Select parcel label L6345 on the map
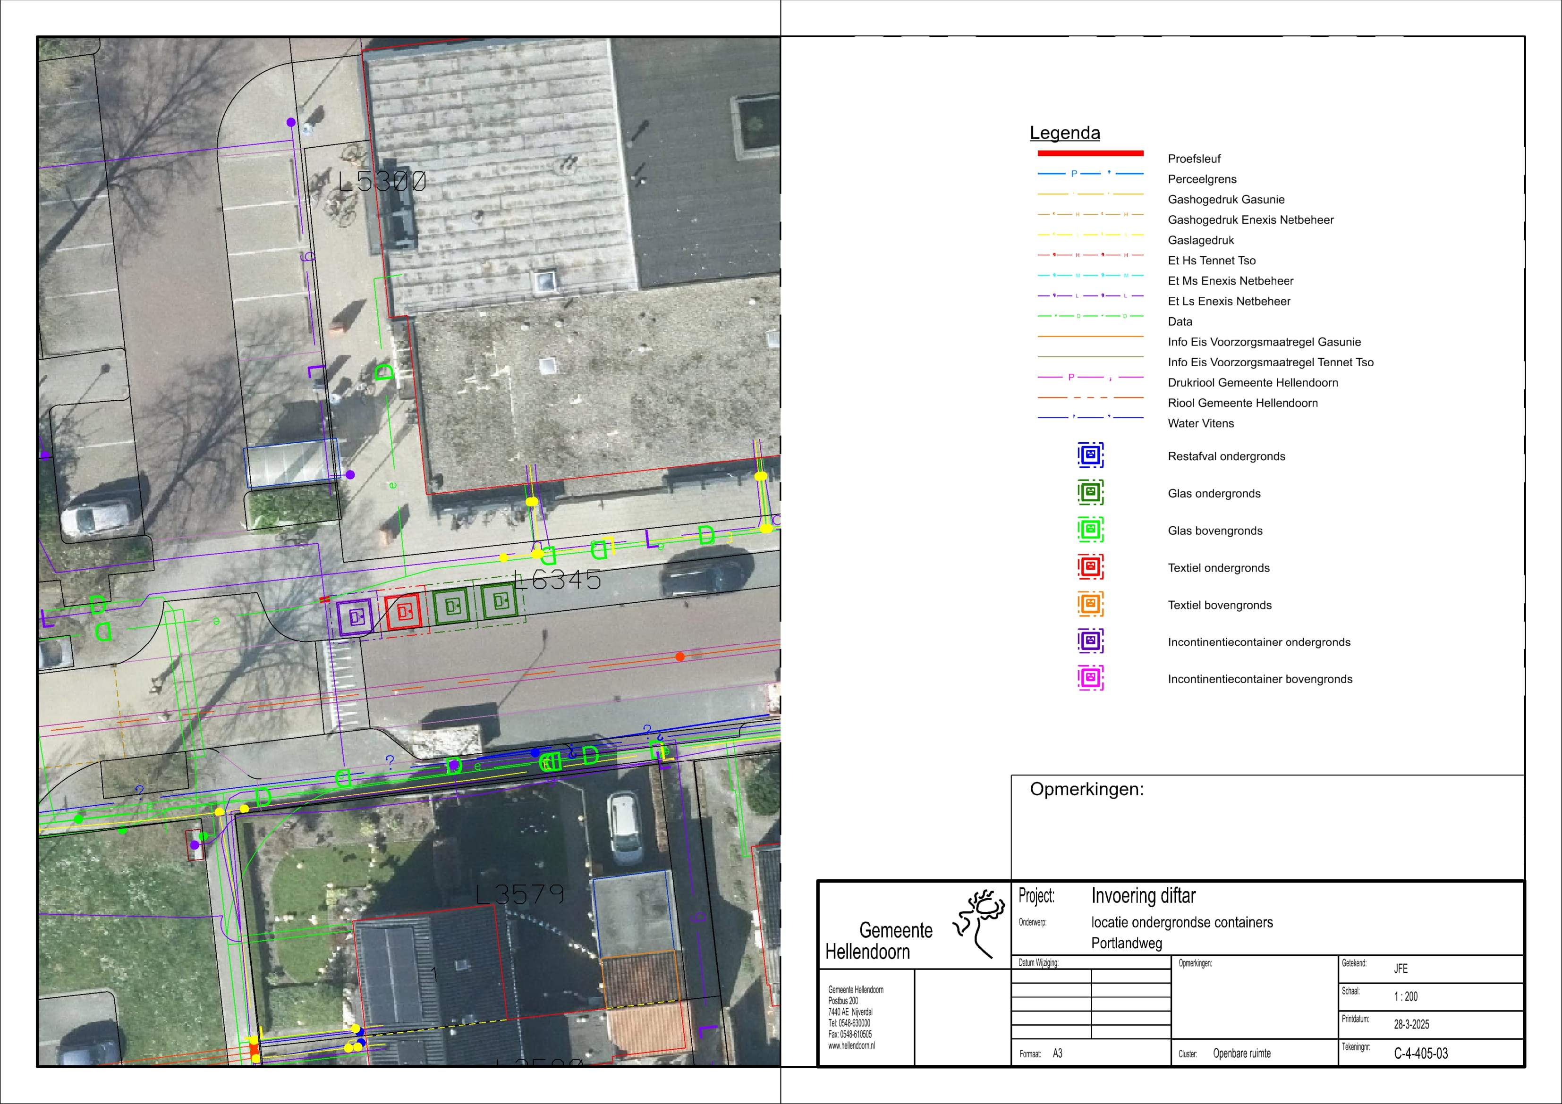1562x1104 pixels. coord(557,580)
